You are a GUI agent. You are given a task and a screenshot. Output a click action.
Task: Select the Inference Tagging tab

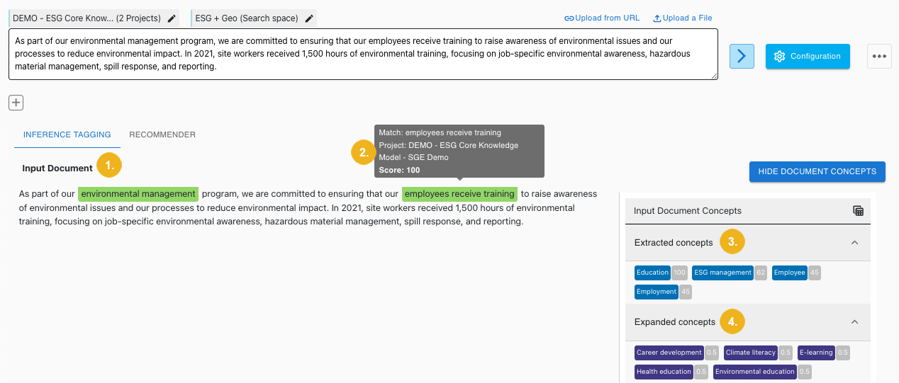click(67, 135)
